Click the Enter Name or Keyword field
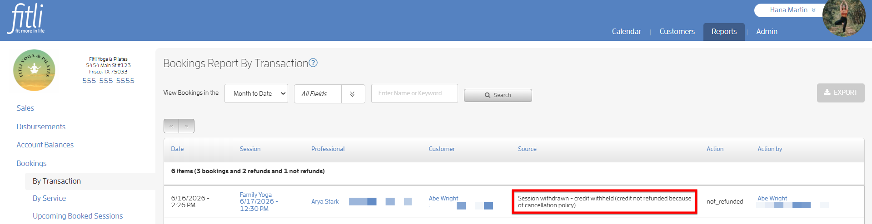This screenshot has height=224, width=872. [x=414, y=93]
